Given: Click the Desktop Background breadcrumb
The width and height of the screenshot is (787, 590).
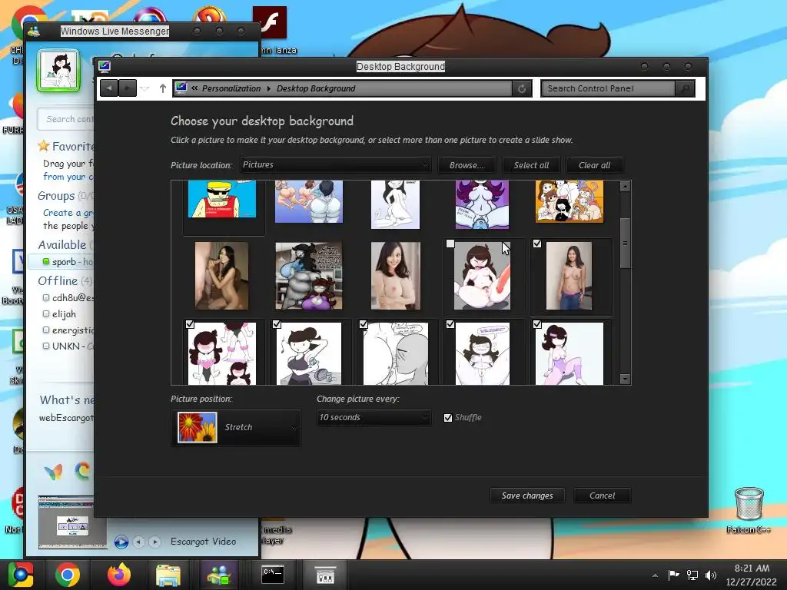Looking at the screenshot, I should [x=316, y=88].
